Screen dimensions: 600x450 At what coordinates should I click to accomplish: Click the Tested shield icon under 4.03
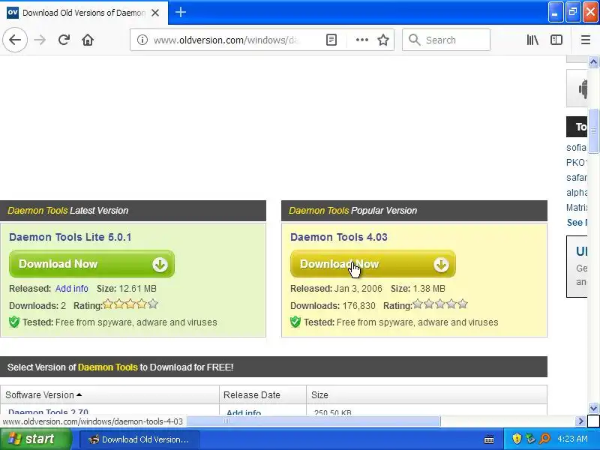point(295,322)
